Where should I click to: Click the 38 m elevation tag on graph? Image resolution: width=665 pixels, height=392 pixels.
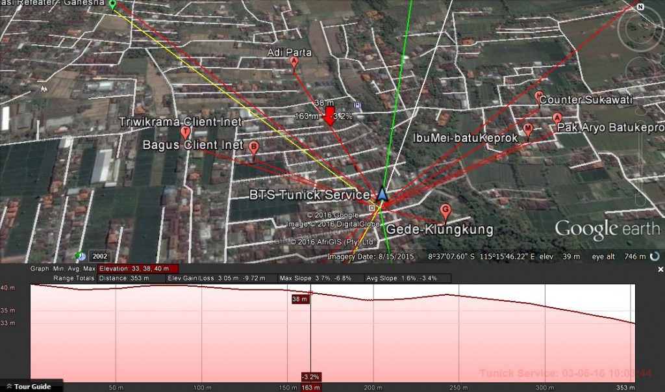pyautogui.click(x=300, y=299)
